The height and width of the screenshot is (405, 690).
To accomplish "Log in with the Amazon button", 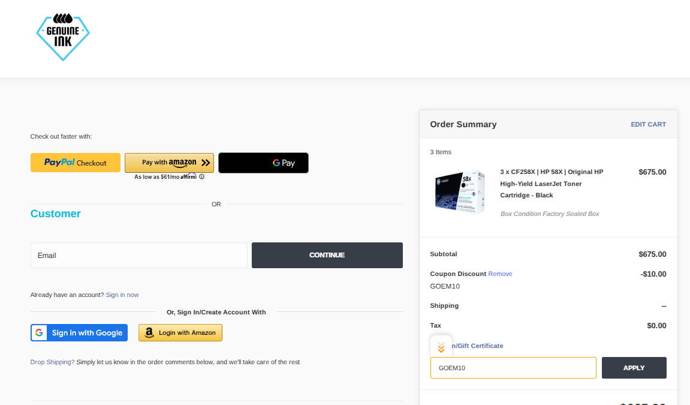I will [x=180, y=333].
